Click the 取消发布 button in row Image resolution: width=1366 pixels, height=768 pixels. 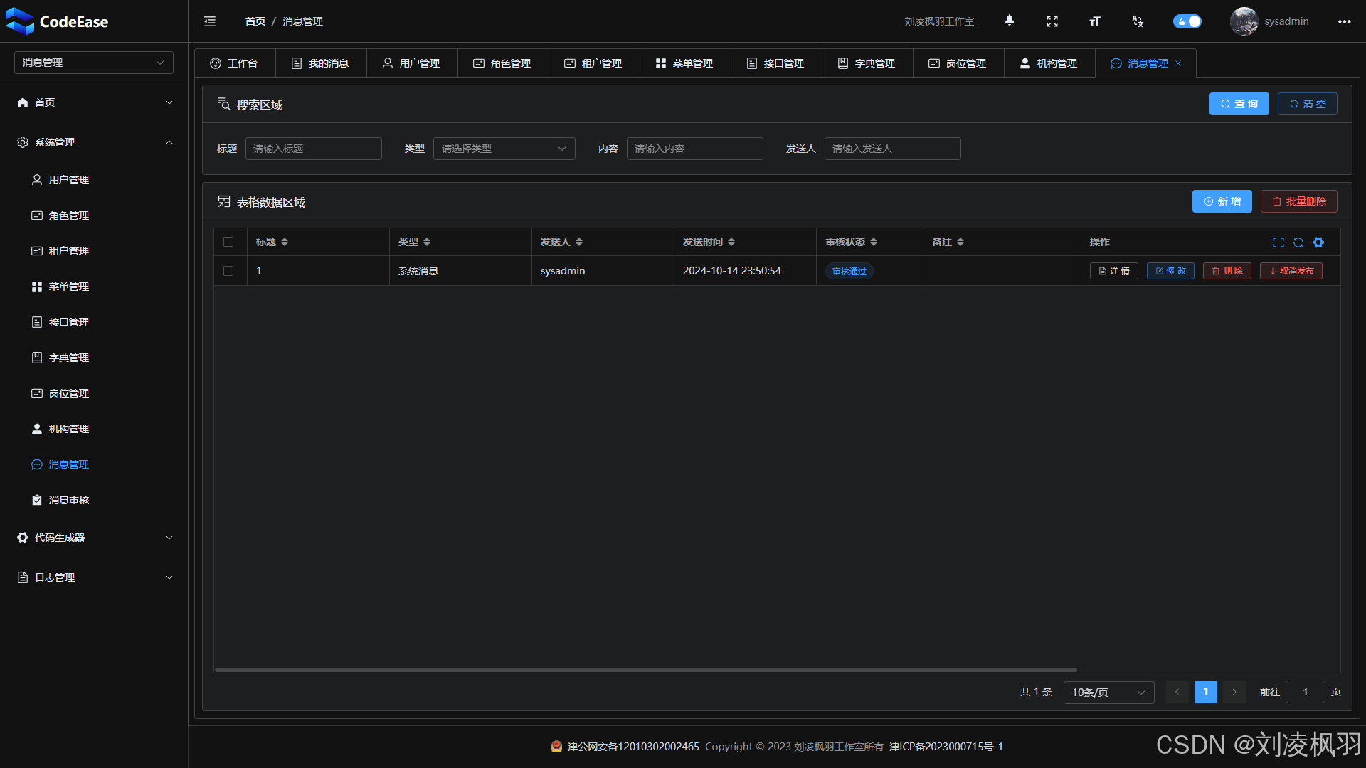pos(1291,271)
